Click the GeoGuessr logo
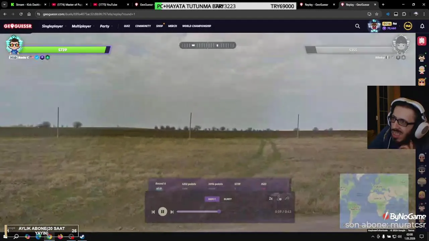The width and height of the screenshot is (429, 241). pyautogui.click(x=18, y=26)
